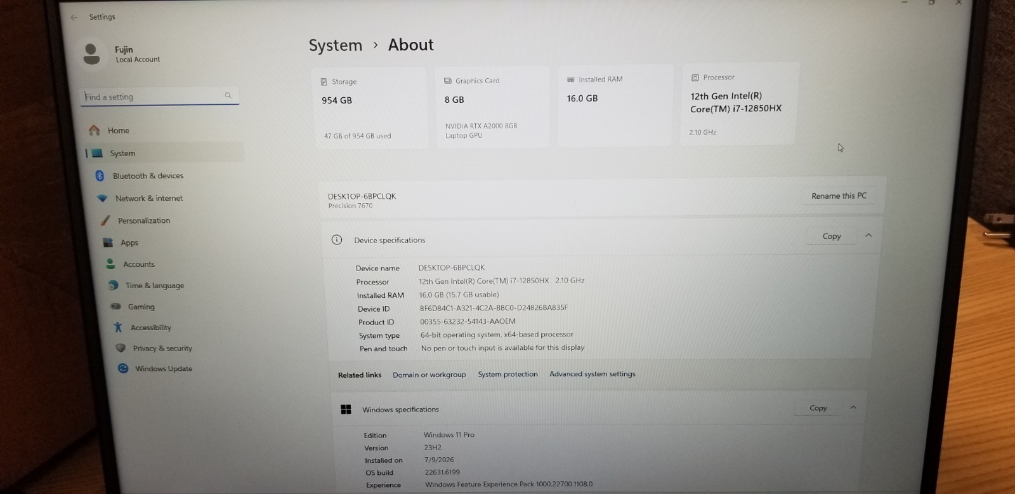Click the Windows logo by Windows specifications
The height and width of the screenshot is (494, 1015).
[x=346, y=410]
